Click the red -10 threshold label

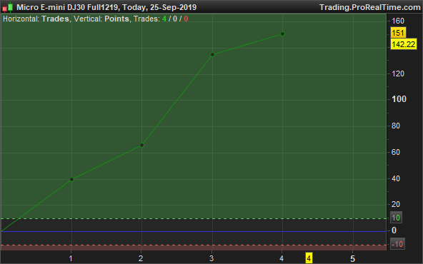(397, 244)
